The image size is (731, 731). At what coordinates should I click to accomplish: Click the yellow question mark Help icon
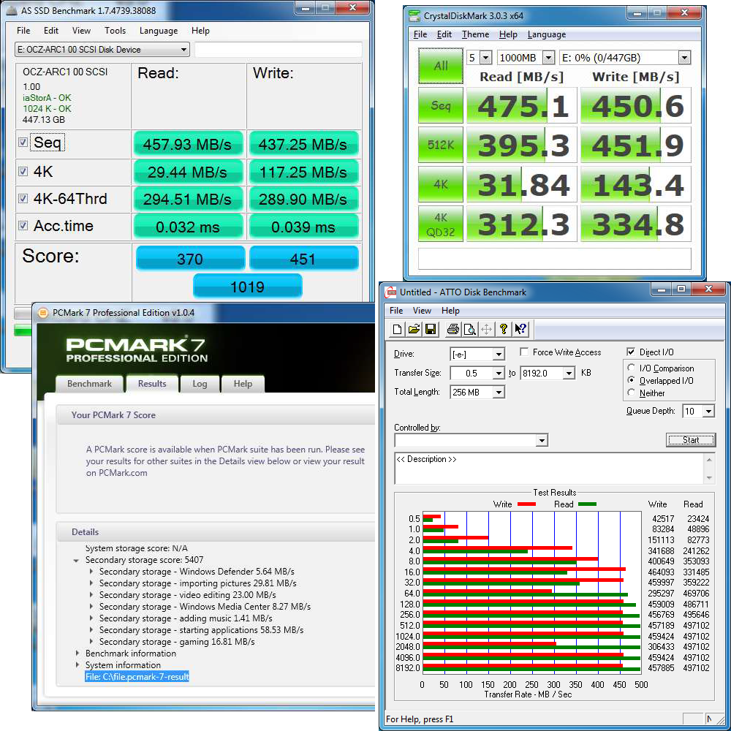pyautogui.click(x=503, y=329)
